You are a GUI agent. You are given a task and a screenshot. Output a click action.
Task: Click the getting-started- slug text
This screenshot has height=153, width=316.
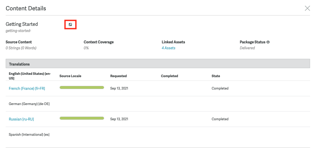coord(18,31)
